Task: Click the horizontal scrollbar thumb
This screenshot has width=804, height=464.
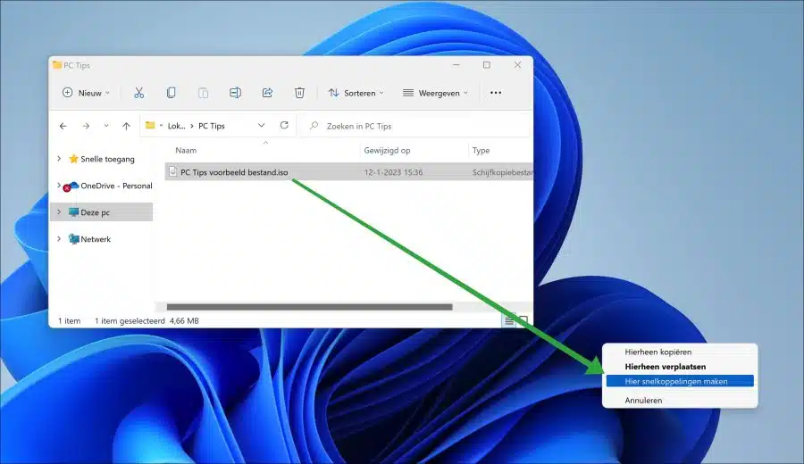Action: (310, 307)
